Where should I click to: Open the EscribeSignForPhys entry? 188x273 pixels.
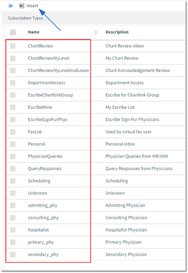[48, 119]
